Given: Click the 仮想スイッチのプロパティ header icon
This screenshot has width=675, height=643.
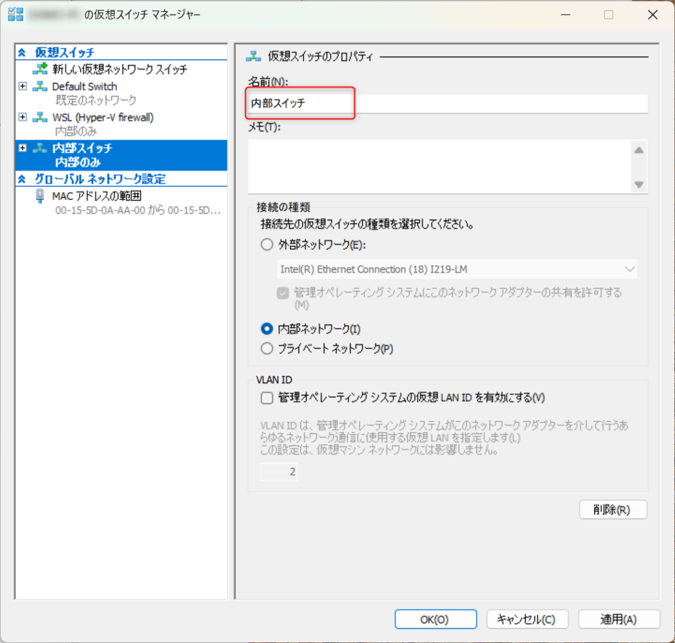Looking at the screenshot, I should pos(253,57).
